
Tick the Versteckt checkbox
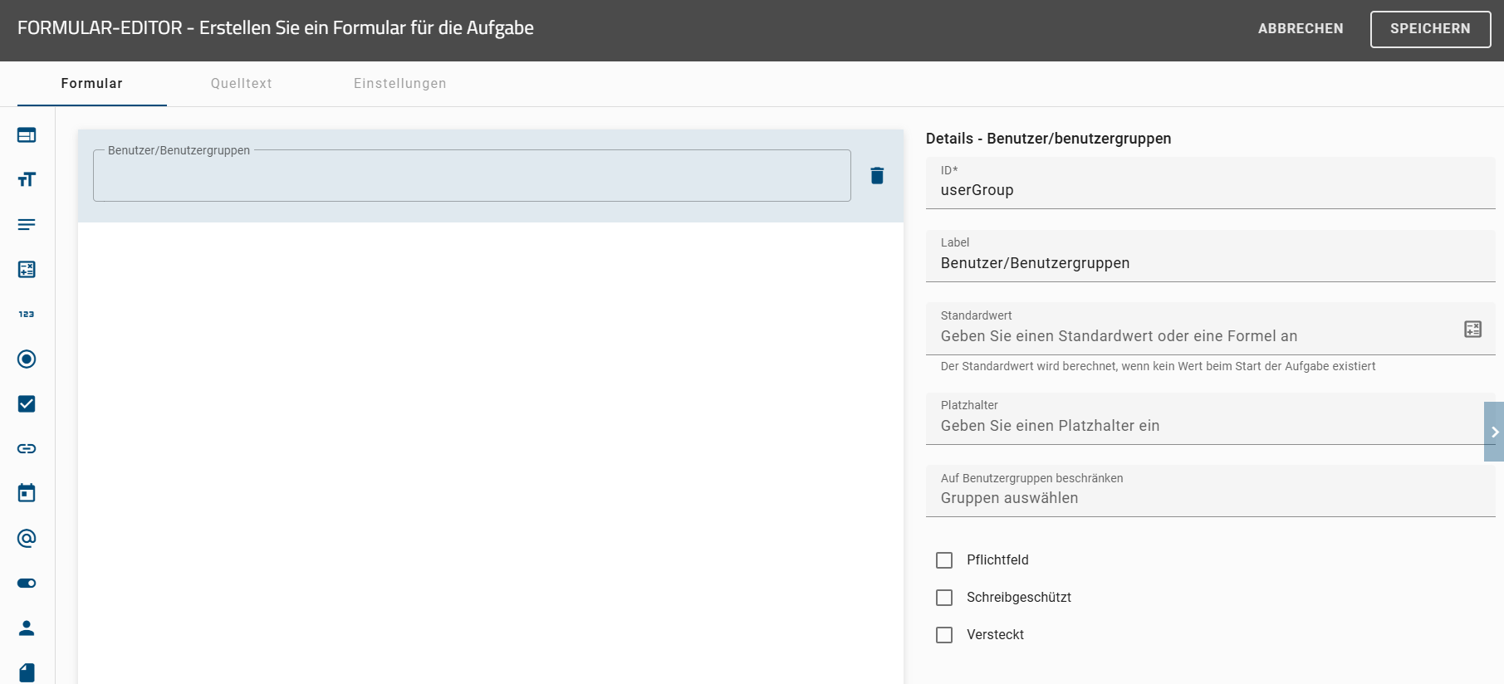click(944, 635)
